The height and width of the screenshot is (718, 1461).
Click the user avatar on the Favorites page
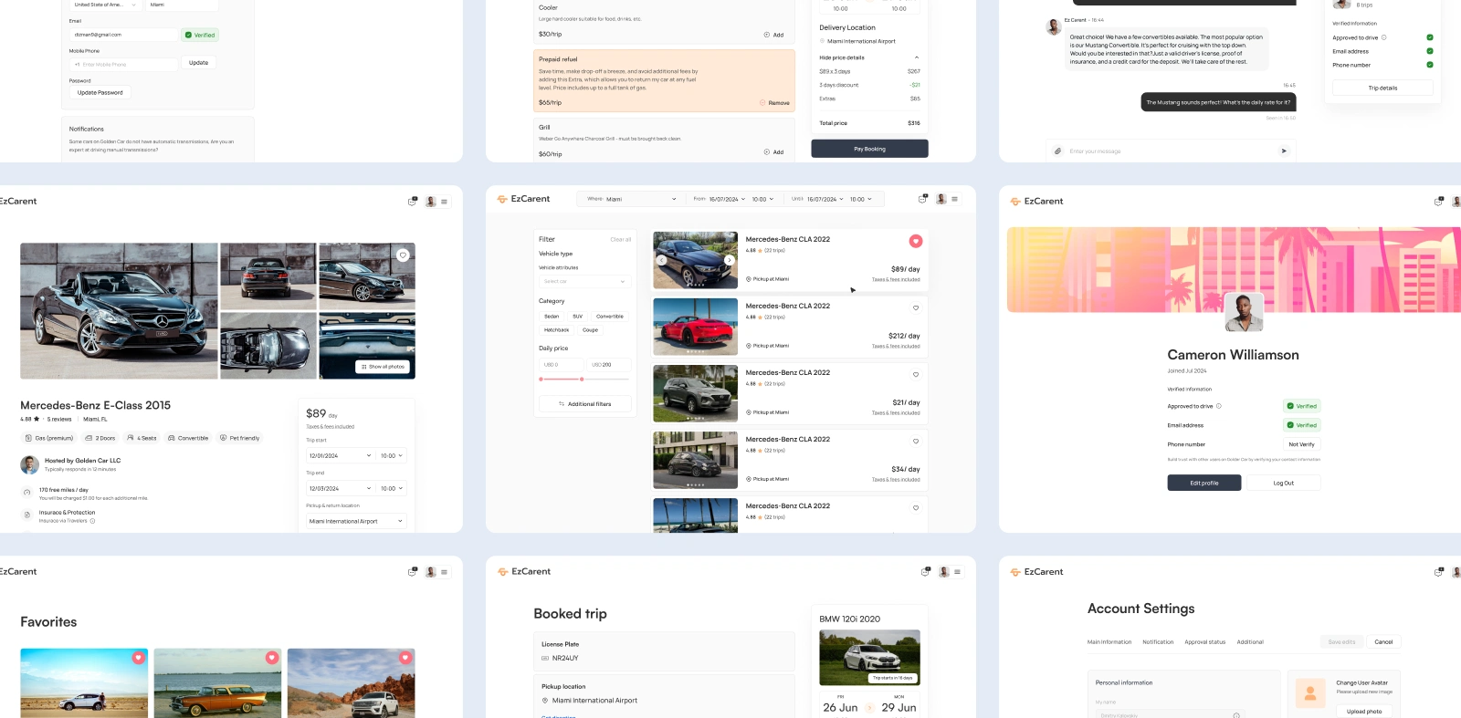(x=431, y=572)
